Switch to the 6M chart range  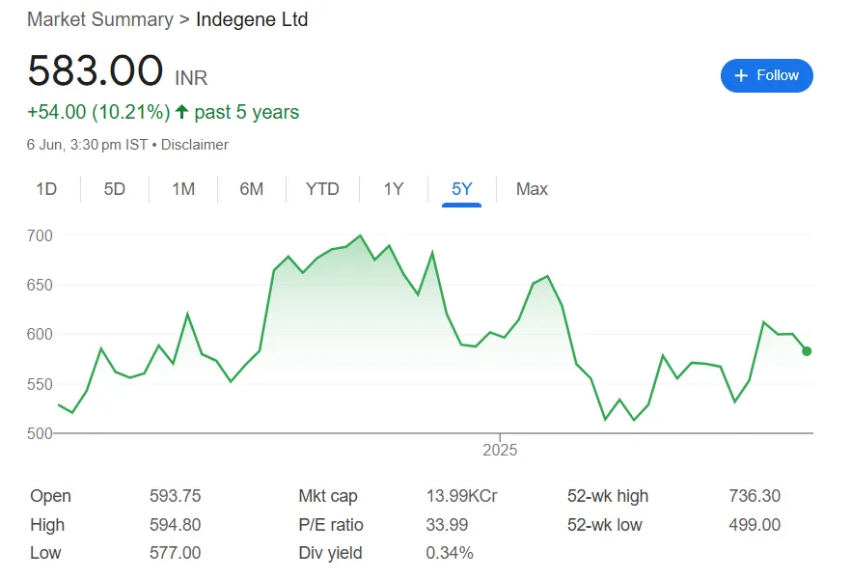251,189
